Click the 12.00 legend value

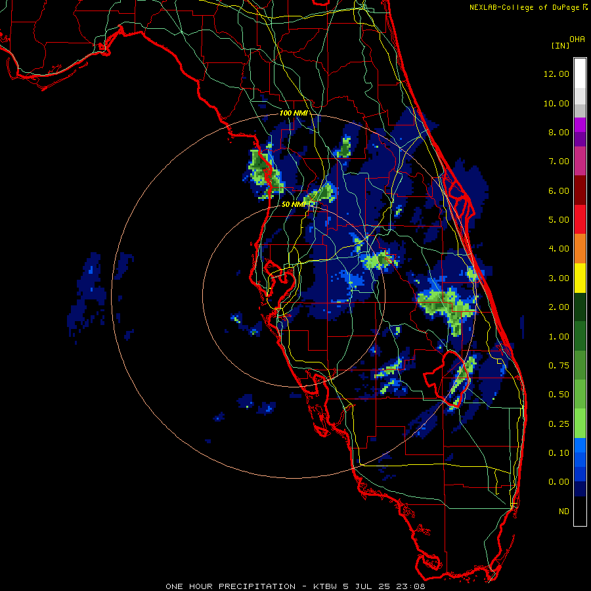click(556, 74)
